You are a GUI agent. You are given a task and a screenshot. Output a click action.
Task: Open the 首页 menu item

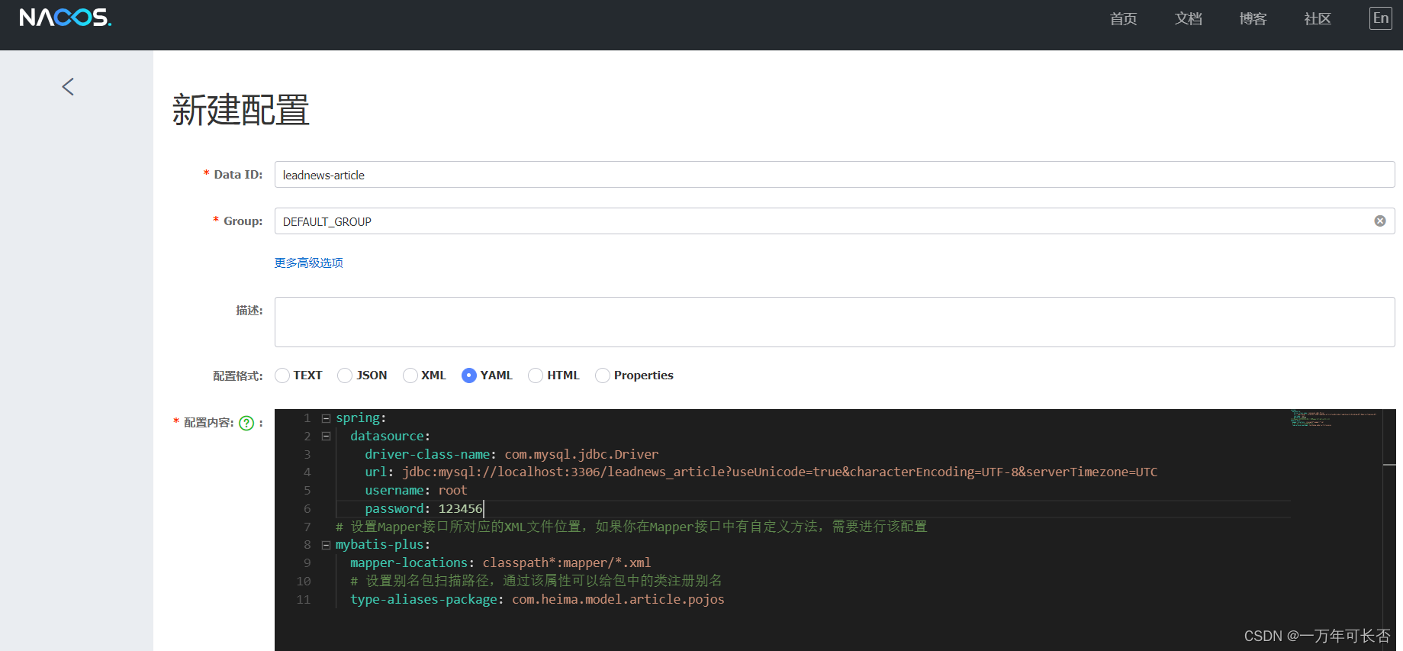click(x=1123, y=18)
